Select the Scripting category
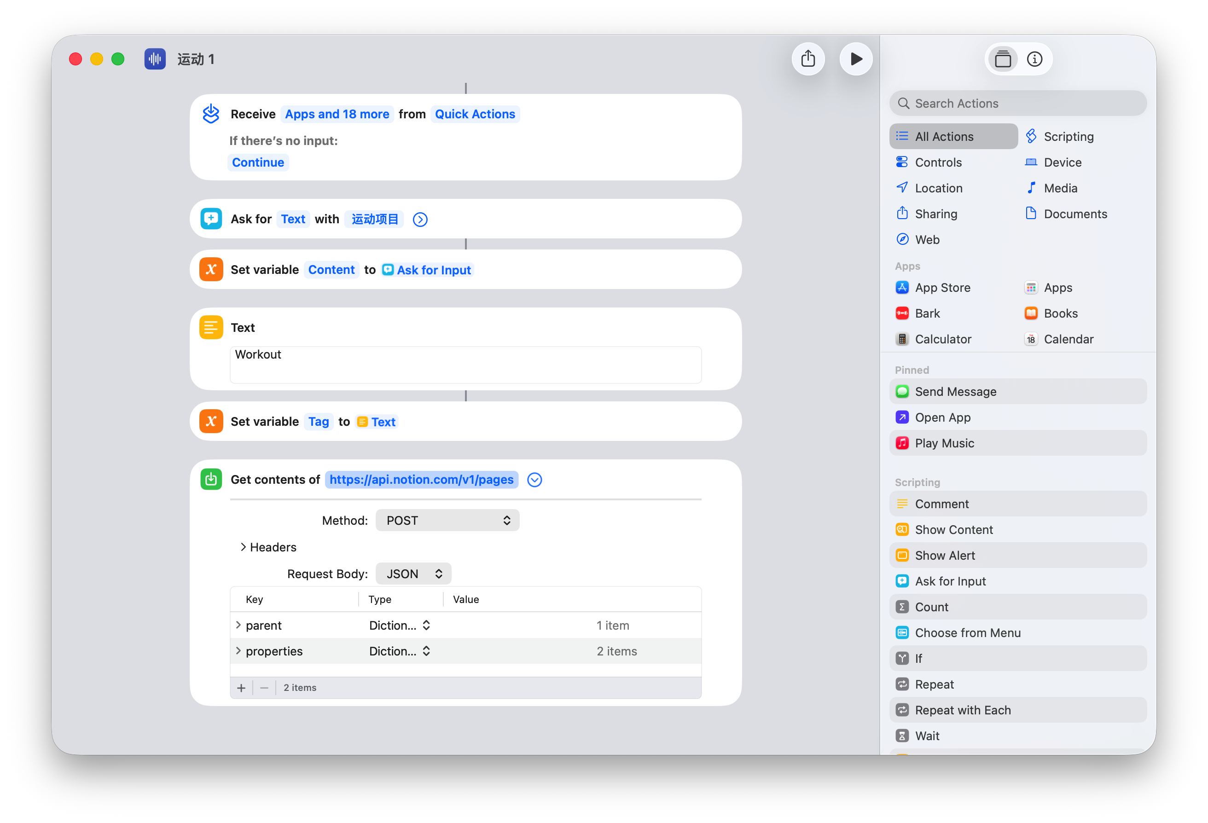Viewport: 1208px width, 823px height. pyautogui.click(x=1068, y=136)
